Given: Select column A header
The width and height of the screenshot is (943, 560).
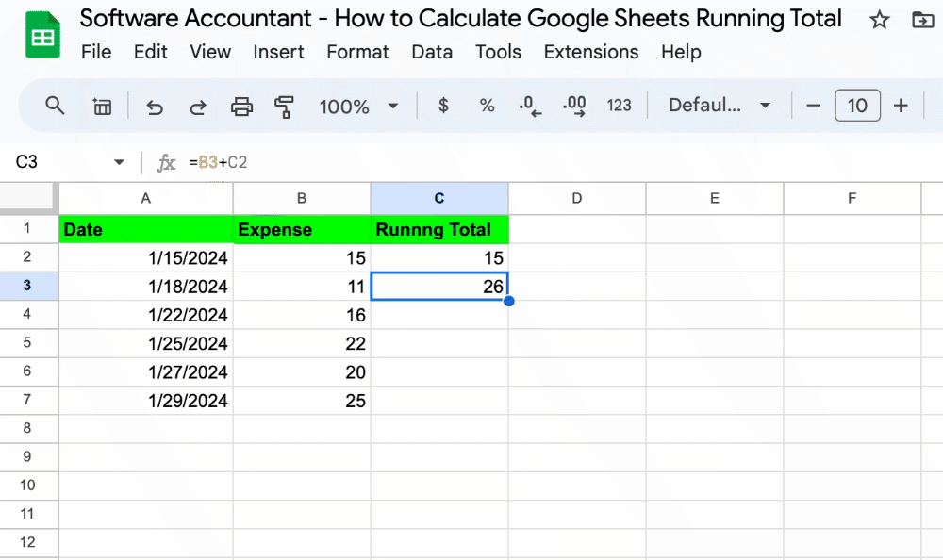Looking at the screenshot, I should point(145,199).
